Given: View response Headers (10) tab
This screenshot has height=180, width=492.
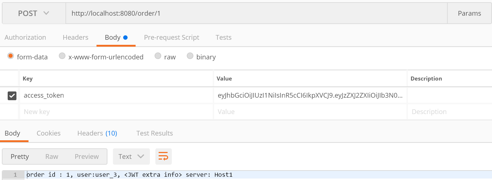Looking at the screenshot, I should tap(97, 133).
